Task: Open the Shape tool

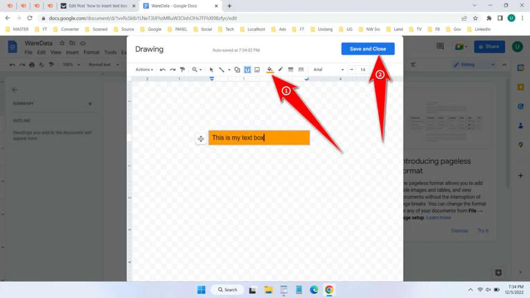Action: (x=237, y=69)
